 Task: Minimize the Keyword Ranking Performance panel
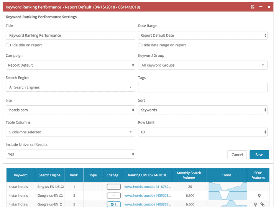coord(261,7)
